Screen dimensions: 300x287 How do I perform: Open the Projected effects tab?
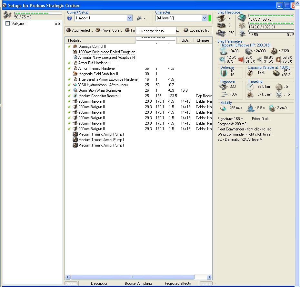(x=178, y=283)
